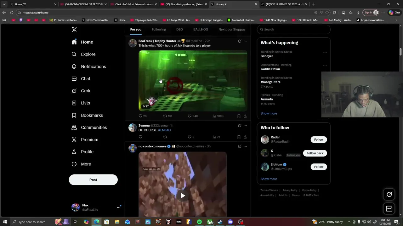
Task: Play the Jak II video in EcoFreak post
Action: click(x=193, y=81)
